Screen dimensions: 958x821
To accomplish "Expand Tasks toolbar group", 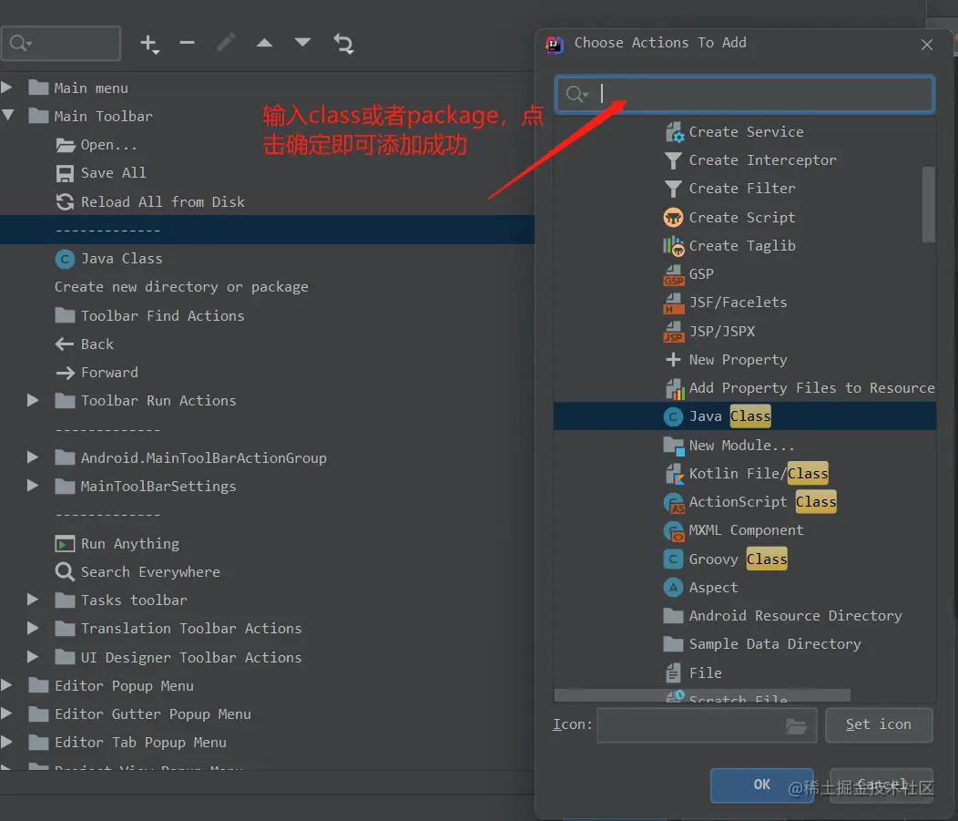I will pyautogui.click(x=33, y=600).
